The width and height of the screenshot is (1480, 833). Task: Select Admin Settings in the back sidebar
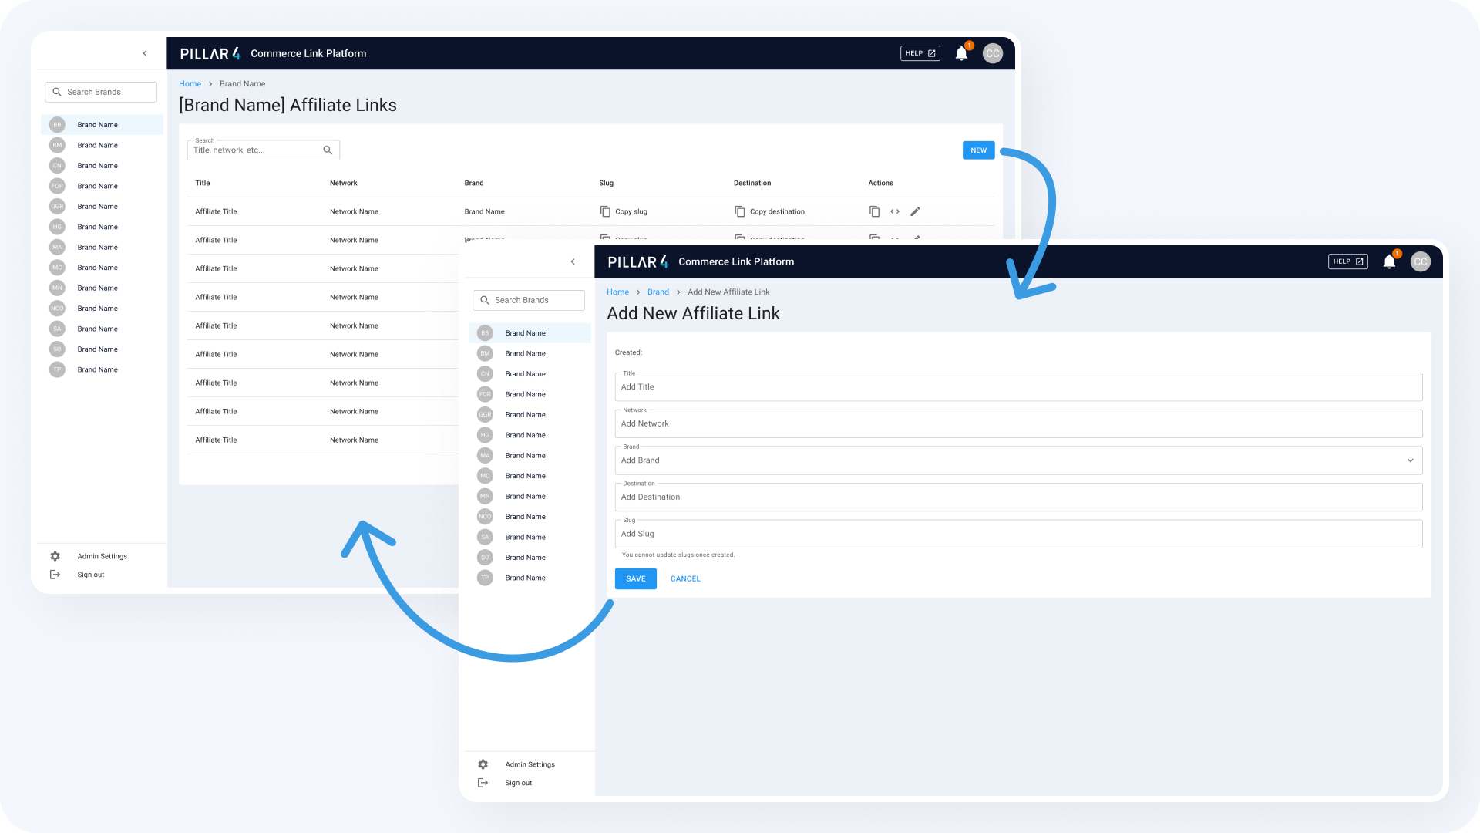click(x=102, y=556)
